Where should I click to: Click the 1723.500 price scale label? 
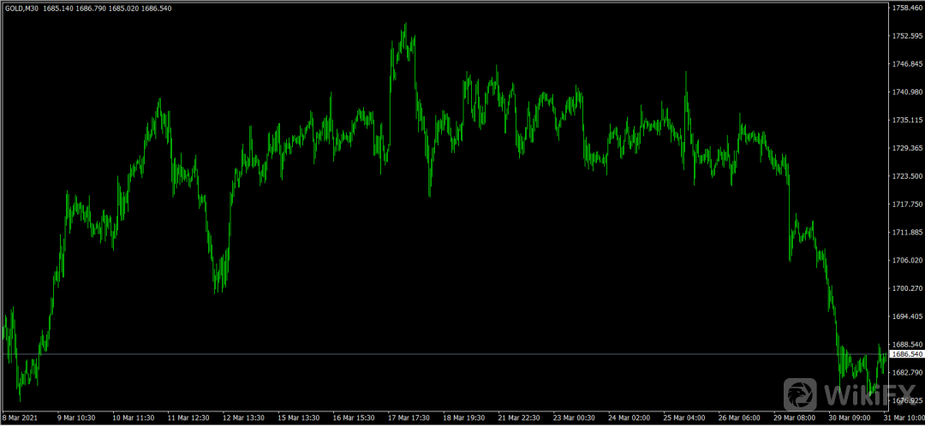[x=907, y=176]
